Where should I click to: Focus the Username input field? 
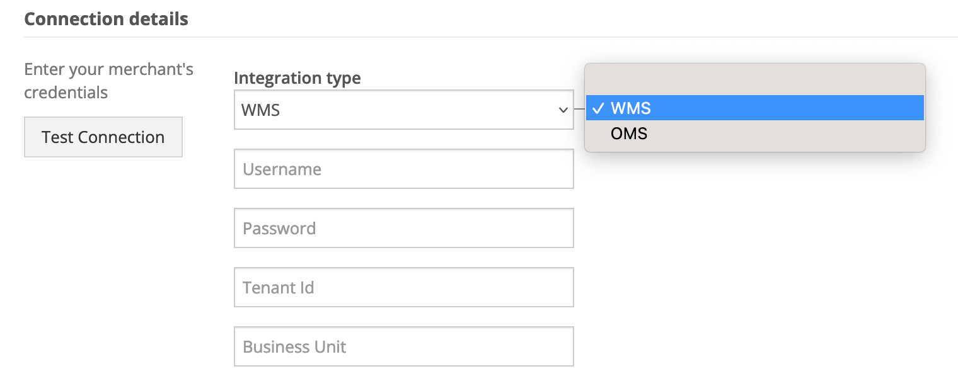[x=403, y=169]
